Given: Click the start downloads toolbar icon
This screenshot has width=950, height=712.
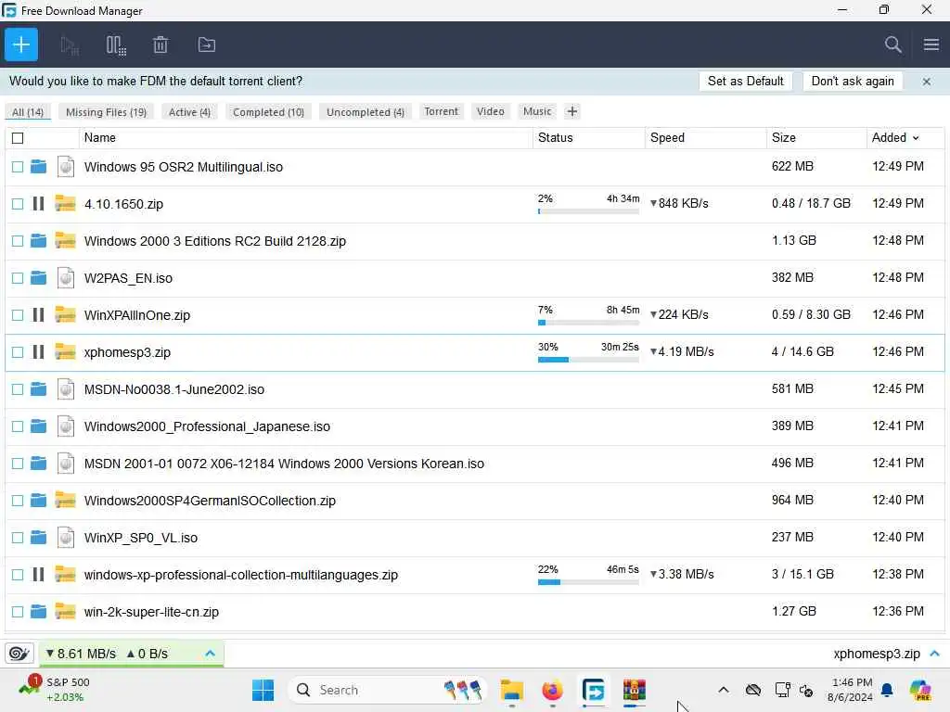Looking at the screenshot, I should pos(70,44).
